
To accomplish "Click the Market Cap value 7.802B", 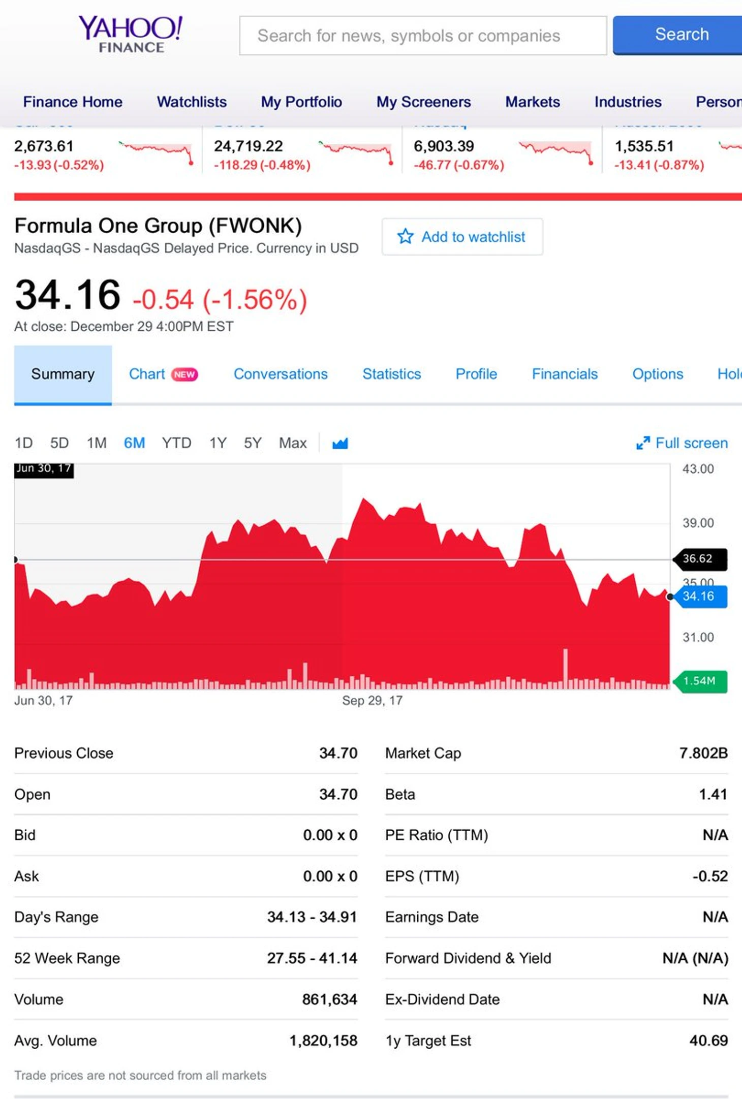I will pos(703,753).
